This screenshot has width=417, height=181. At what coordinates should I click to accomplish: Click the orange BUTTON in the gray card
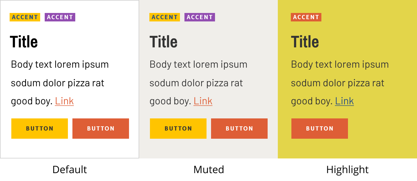(x=239, y=129)
